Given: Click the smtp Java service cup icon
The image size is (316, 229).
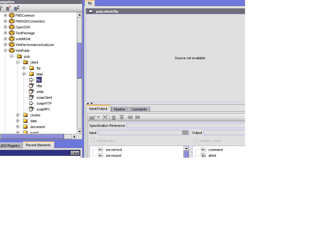Looking at the screenshot, I should point(31,91).
